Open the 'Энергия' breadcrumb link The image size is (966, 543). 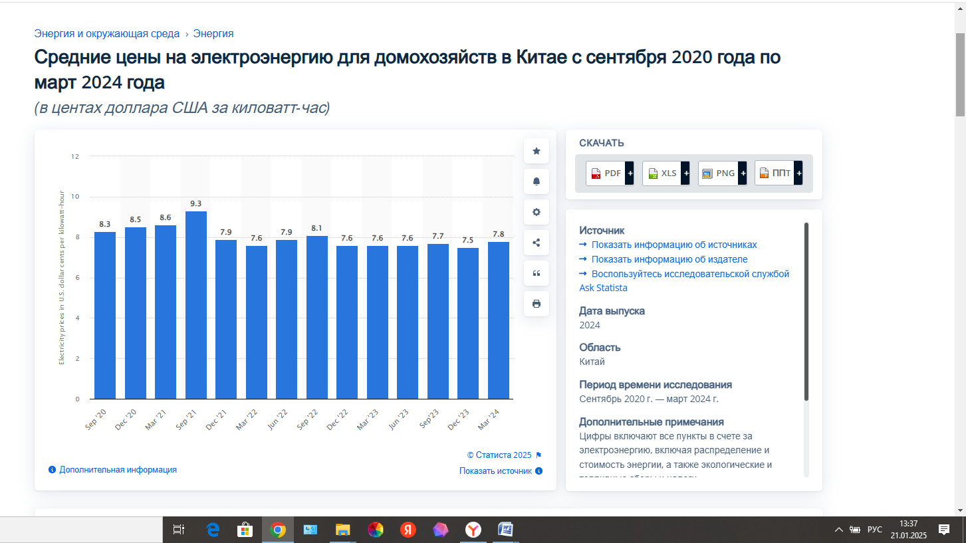point(213,34)
